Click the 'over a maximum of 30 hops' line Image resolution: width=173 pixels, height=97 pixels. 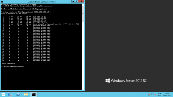(x=14, y=13)
